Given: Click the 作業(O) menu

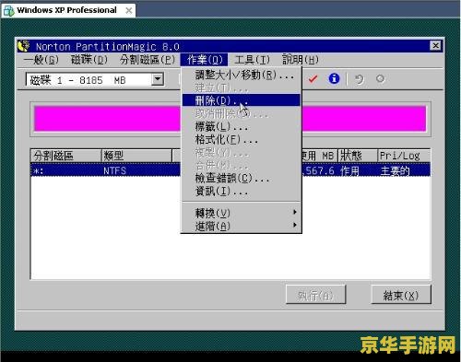Looking at the screenshot, I should pos(204,60).
